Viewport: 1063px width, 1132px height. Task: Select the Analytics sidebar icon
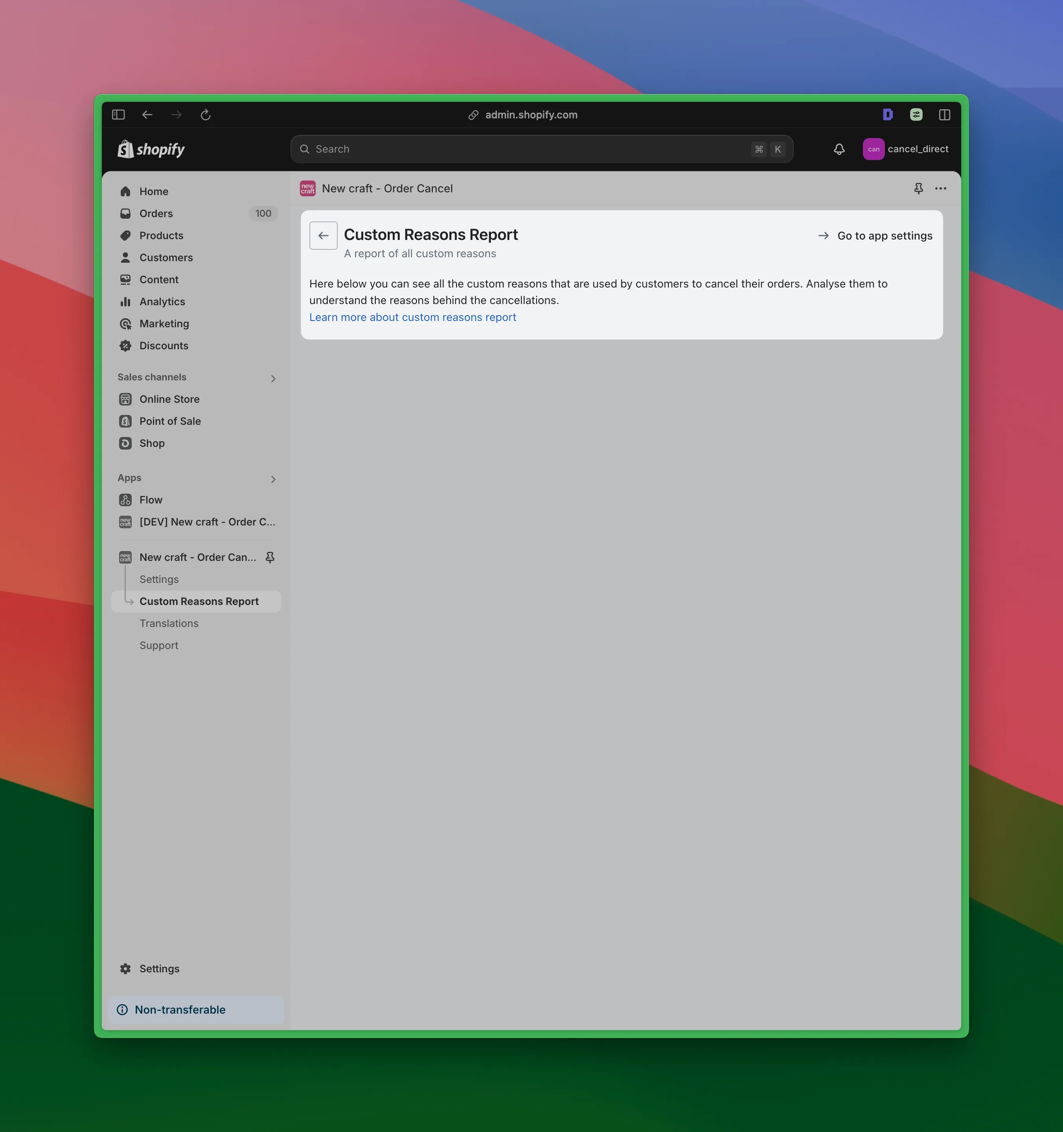click(125, 301)
